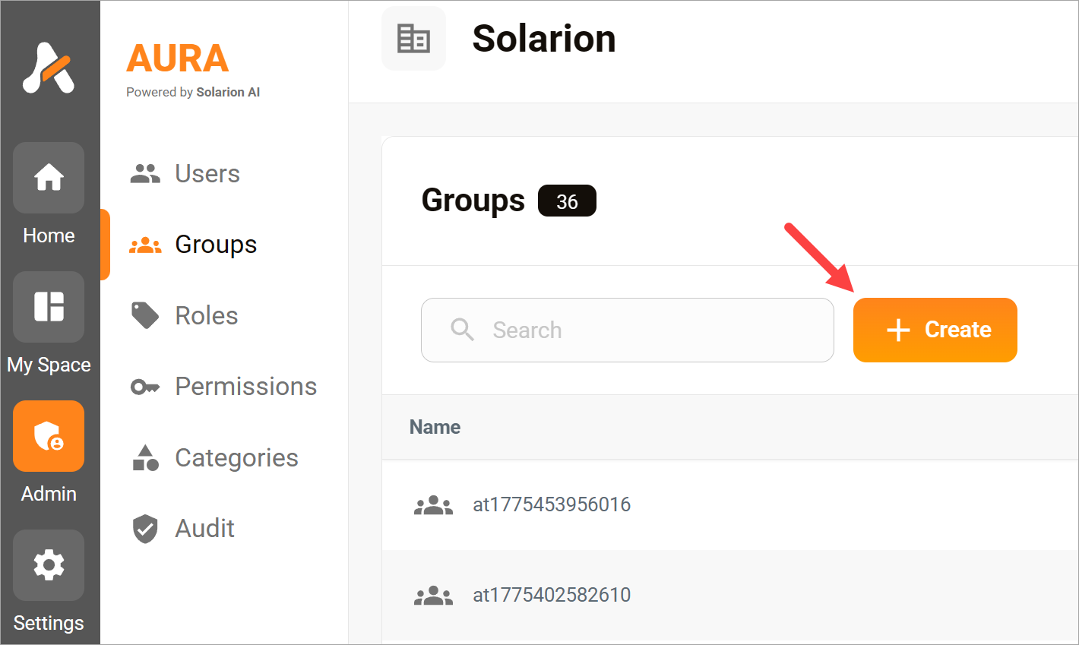Click the AURA logo icon in the dark rail
This screenshot has width=1079, height=645.
pos(49,68)
